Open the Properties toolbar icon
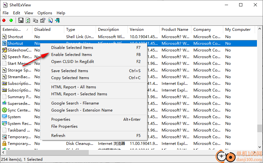 tap(43, 20)
